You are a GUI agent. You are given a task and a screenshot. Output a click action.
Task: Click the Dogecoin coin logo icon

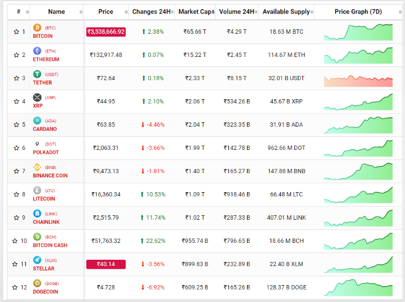(37, 283)
